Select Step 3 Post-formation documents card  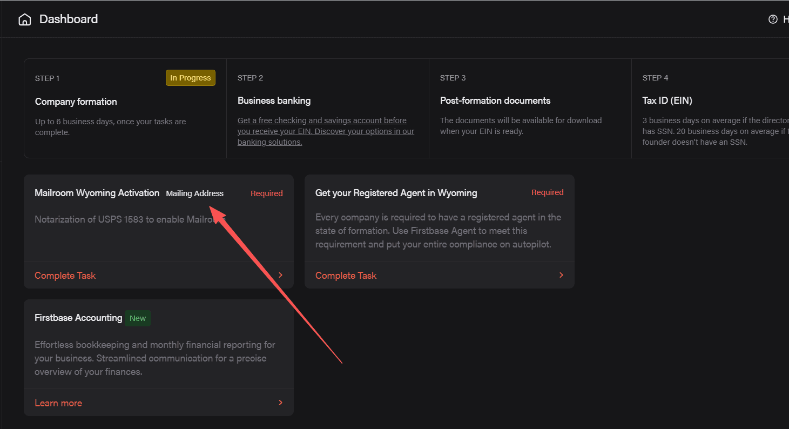(x=530, y=108)
